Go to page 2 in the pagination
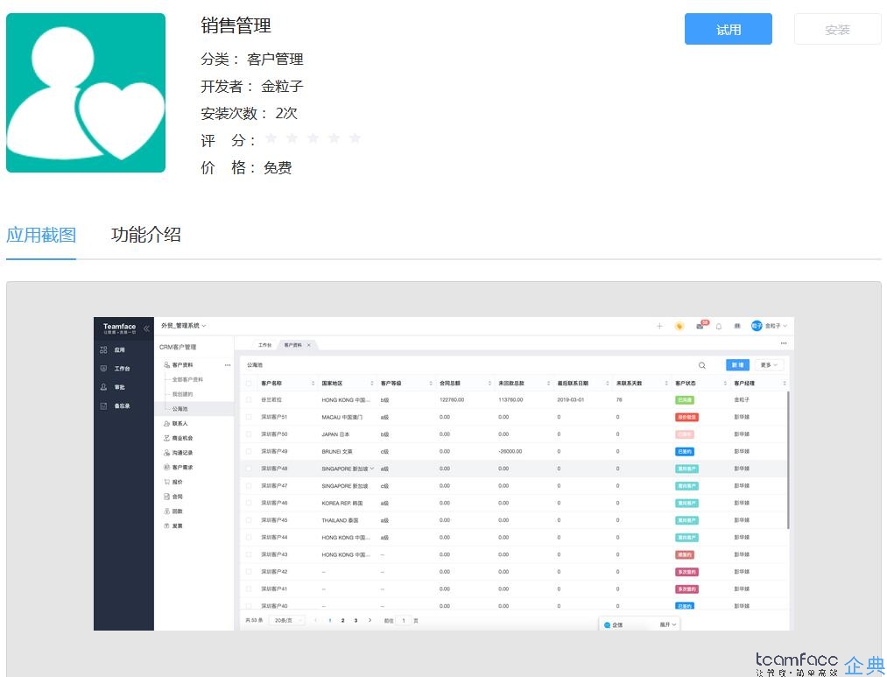The height and width of the screenshot is (677, 887). (x=343, y=620)
